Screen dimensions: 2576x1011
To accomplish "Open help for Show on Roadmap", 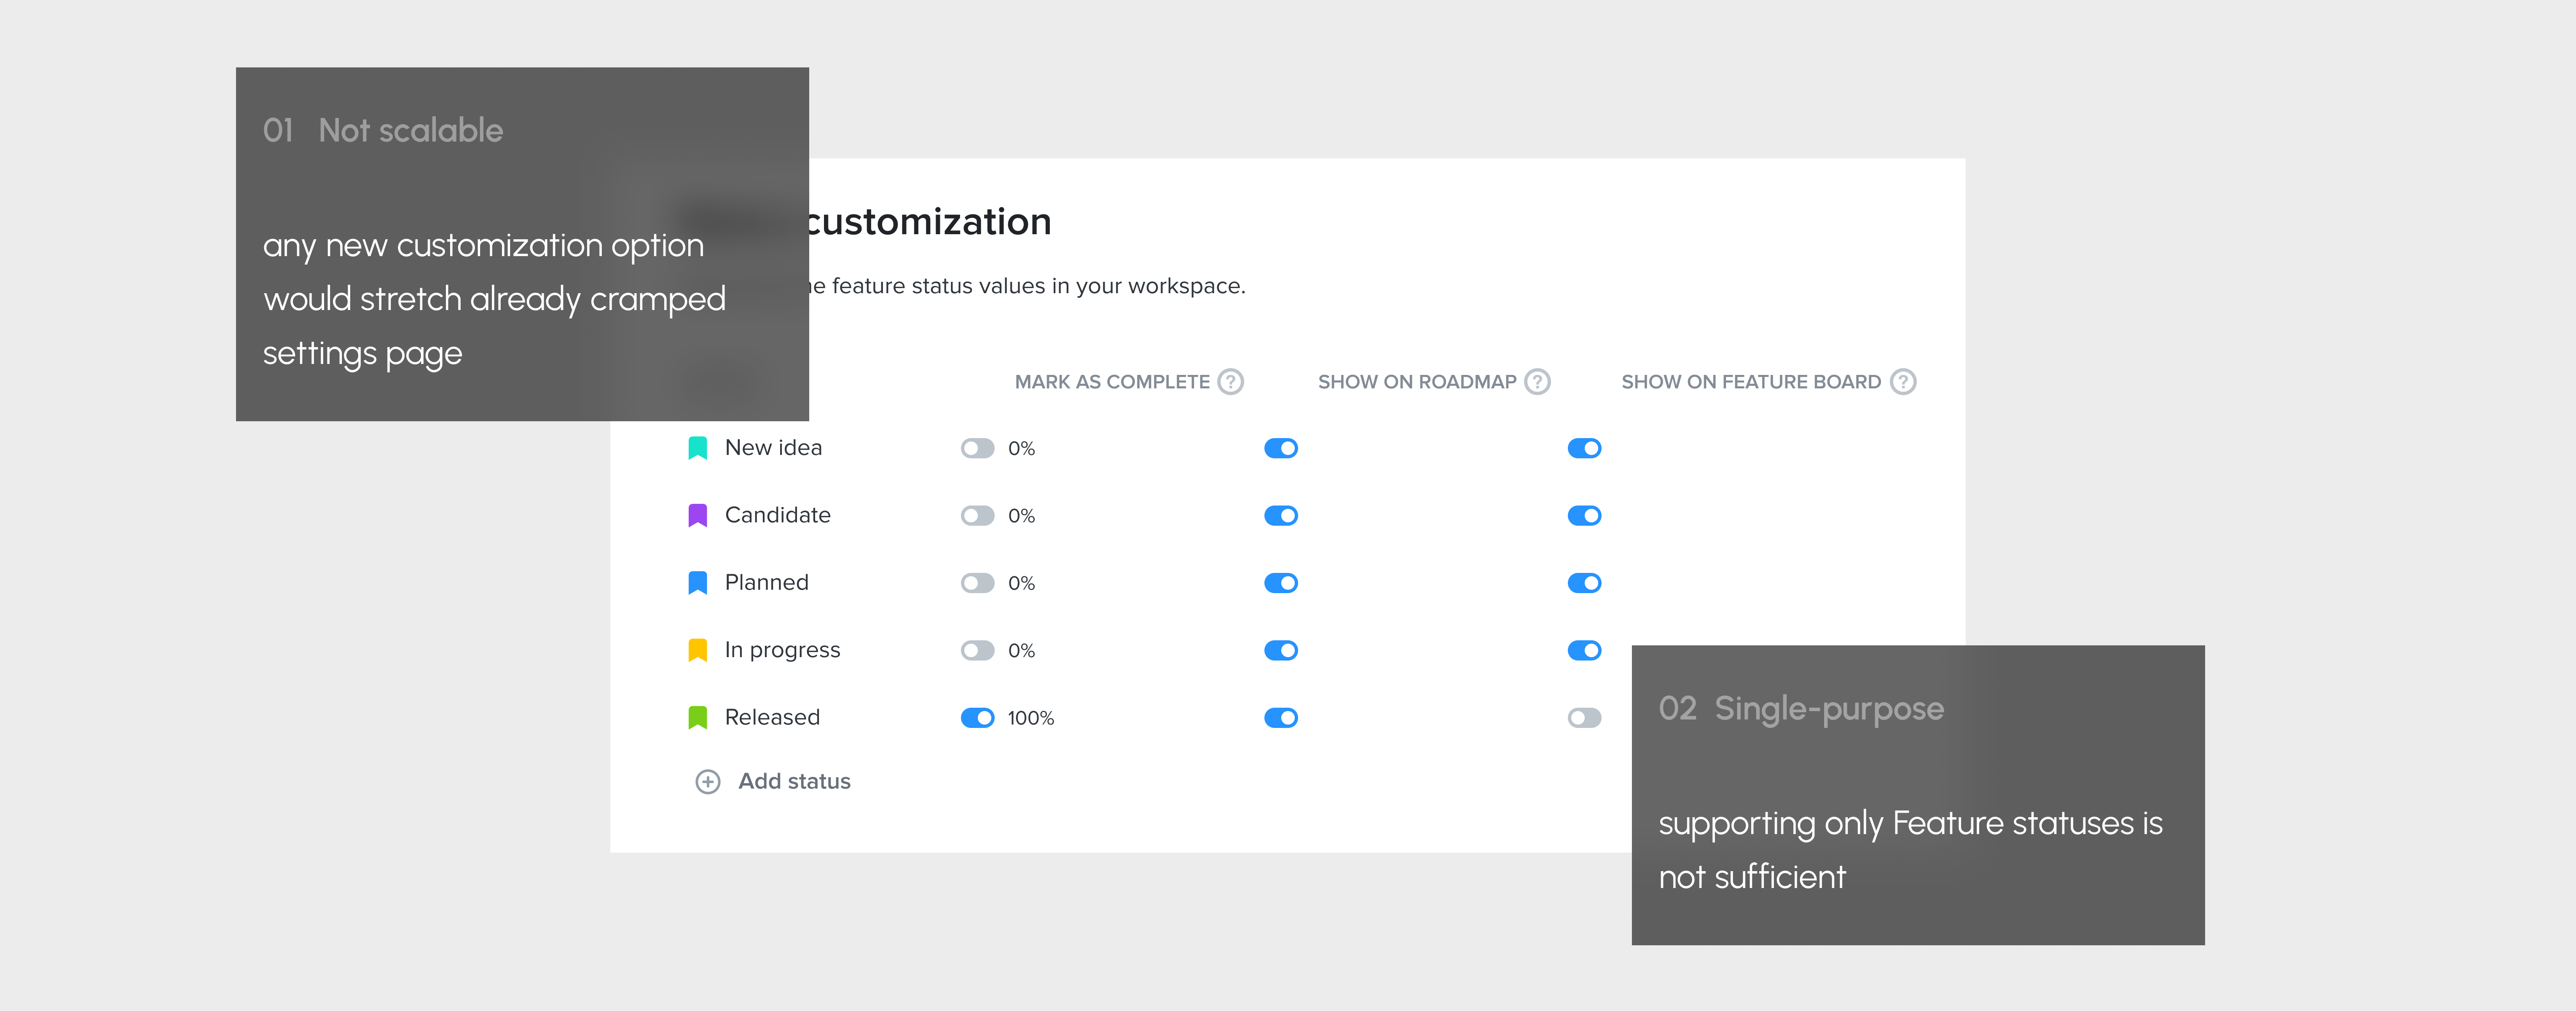I will [x=1537, y=382].
